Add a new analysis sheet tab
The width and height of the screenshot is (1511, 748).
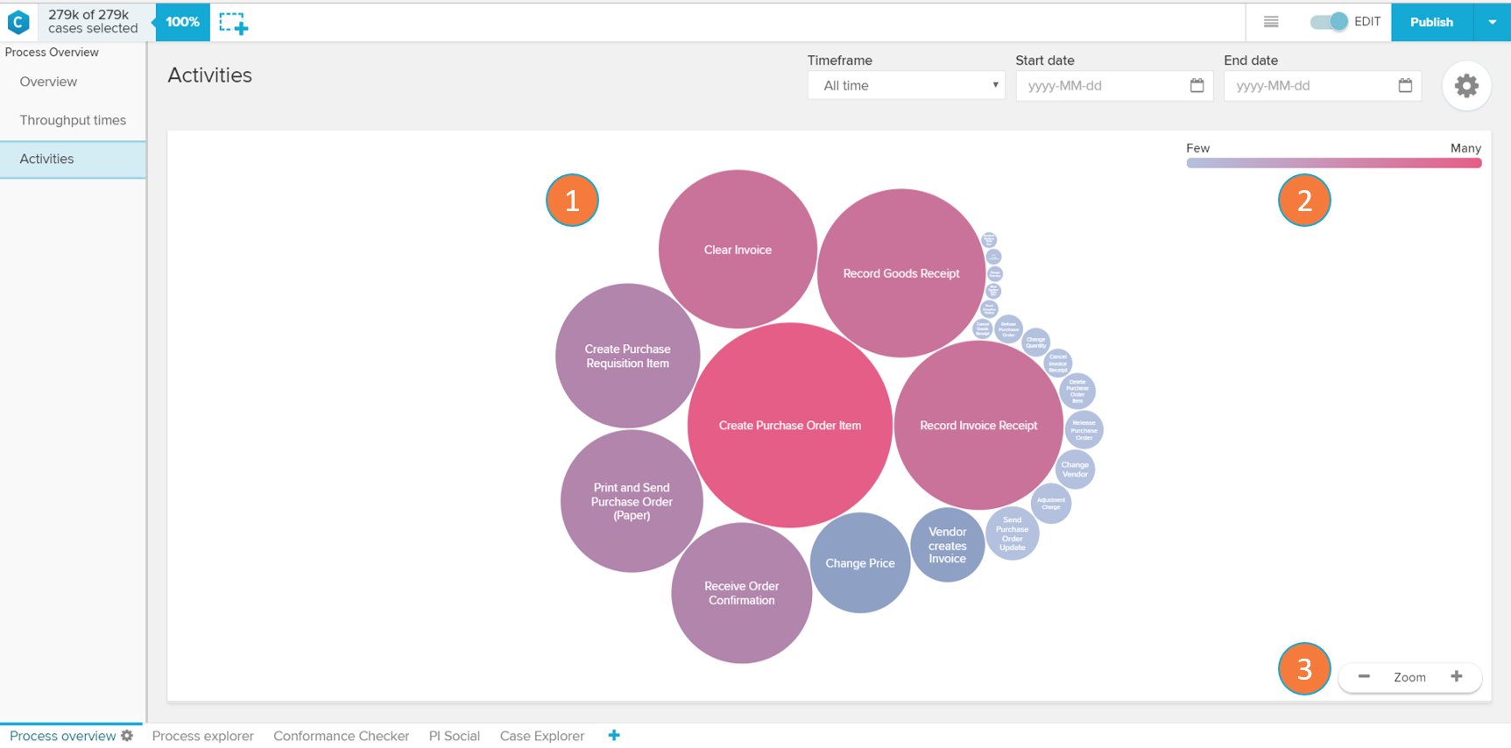click(x=614, y=736)
